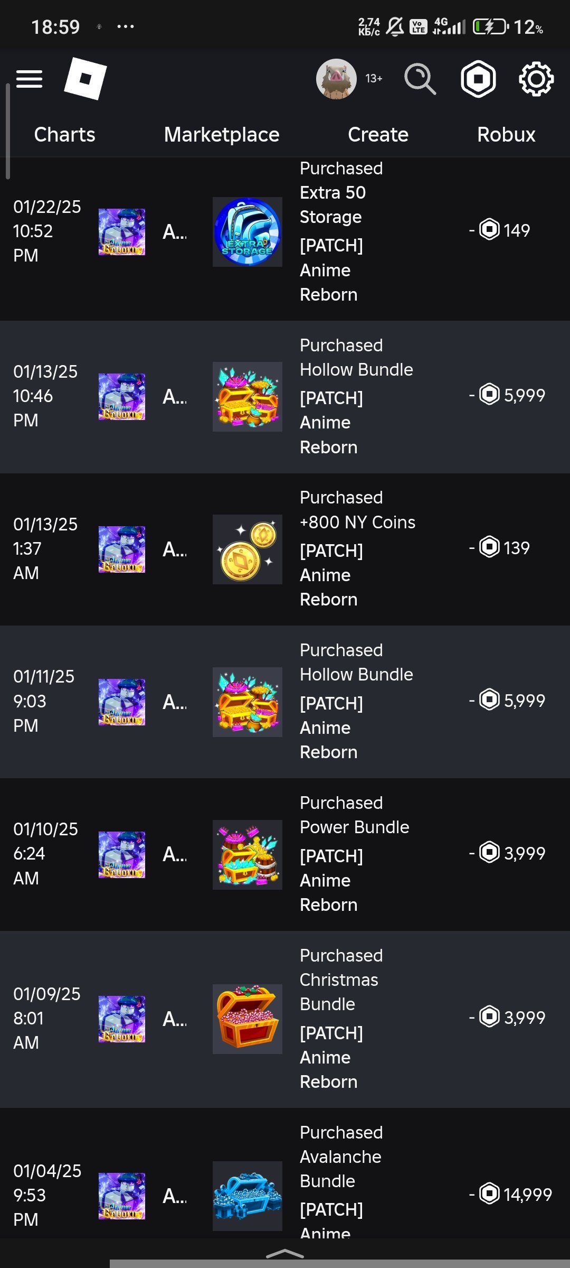The width and height of the screenshot is (570, 1268).
Task: Open the Power Bundle chest thumbnail
Action: pyautogui.click(x=248, y=855)
